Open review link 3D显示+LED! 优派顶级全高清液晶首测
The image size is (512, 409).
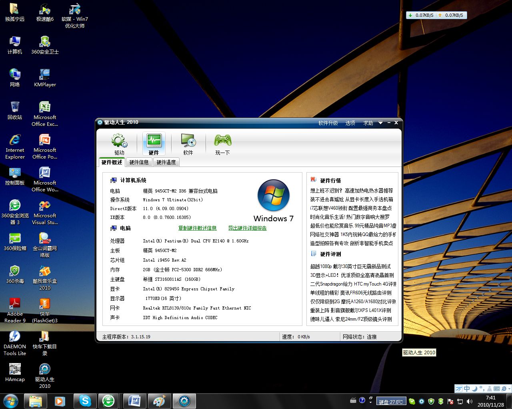pos(352,275)
